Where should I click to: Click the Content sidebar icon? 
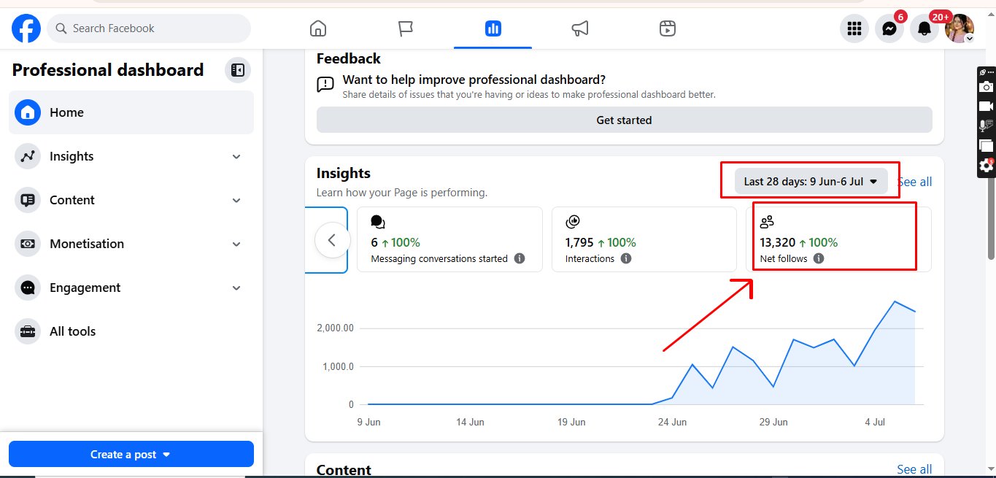coord(28,200)
